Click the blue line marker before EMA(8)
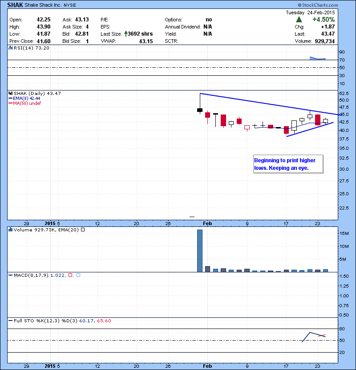The image size is (356, 370). (x=10, y=98)
